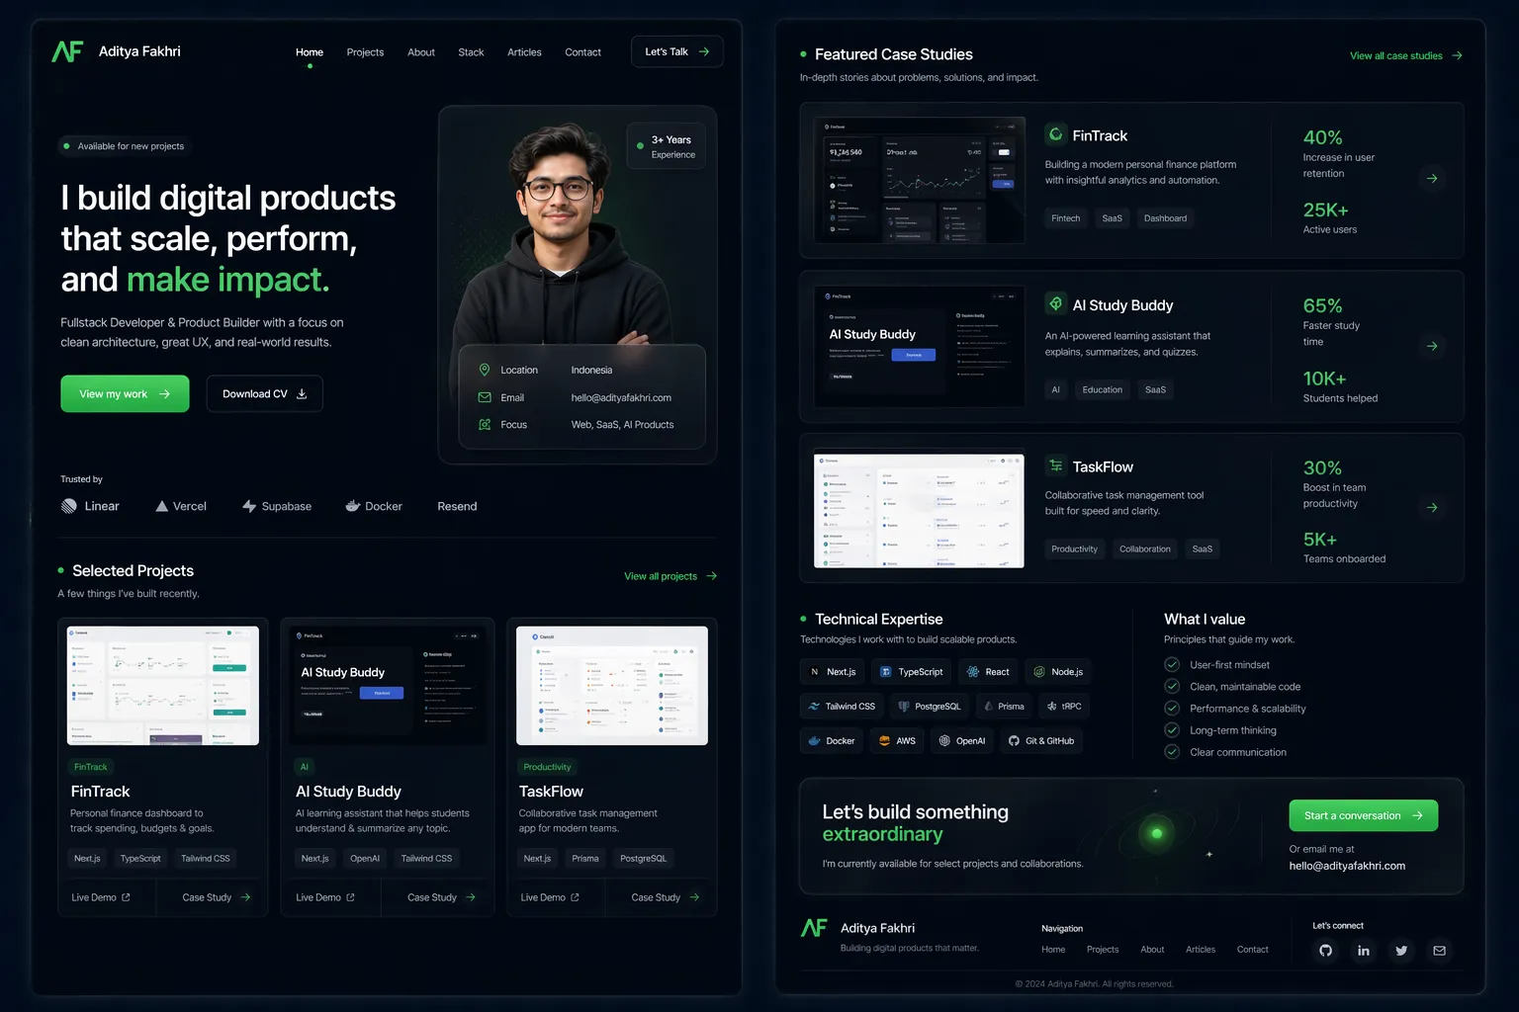Screen dimensions: 1519x1012
Task: Click the Let's Talk button
Action: [x=676, y=50]
